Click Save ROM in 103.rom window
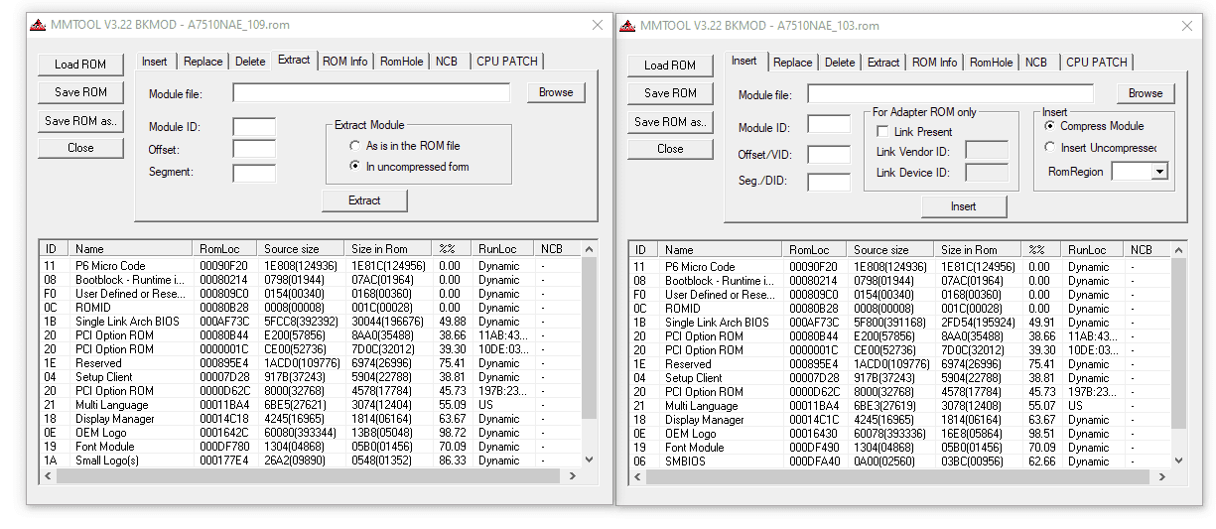This screenshot has width=1216, height=529. pyautogui.click(x=670, y=93)
